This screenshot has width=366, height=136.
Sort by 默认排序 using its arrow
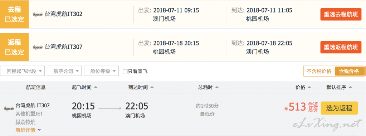pyautogui.click(x=350, y=87)
